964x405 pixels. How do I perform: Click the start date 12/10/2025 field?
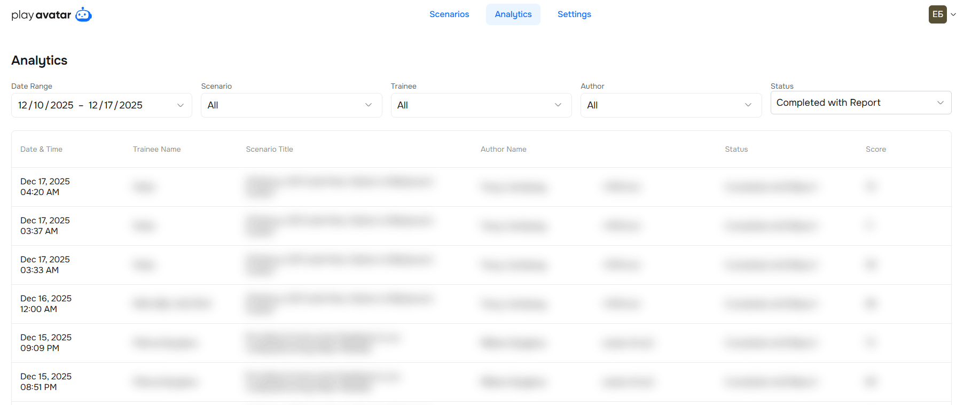tap(46, 105)
